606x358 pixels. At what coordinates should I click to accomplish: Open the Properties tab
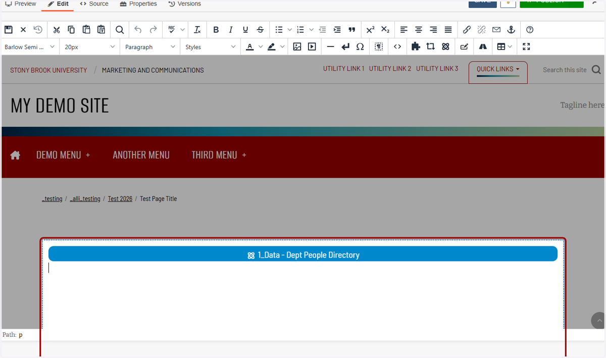coord(138,4)
